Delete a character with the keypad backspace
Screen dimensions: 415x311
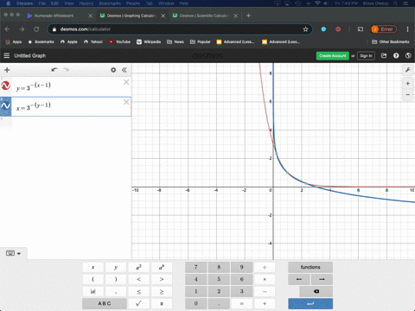[x=316, y=291]
